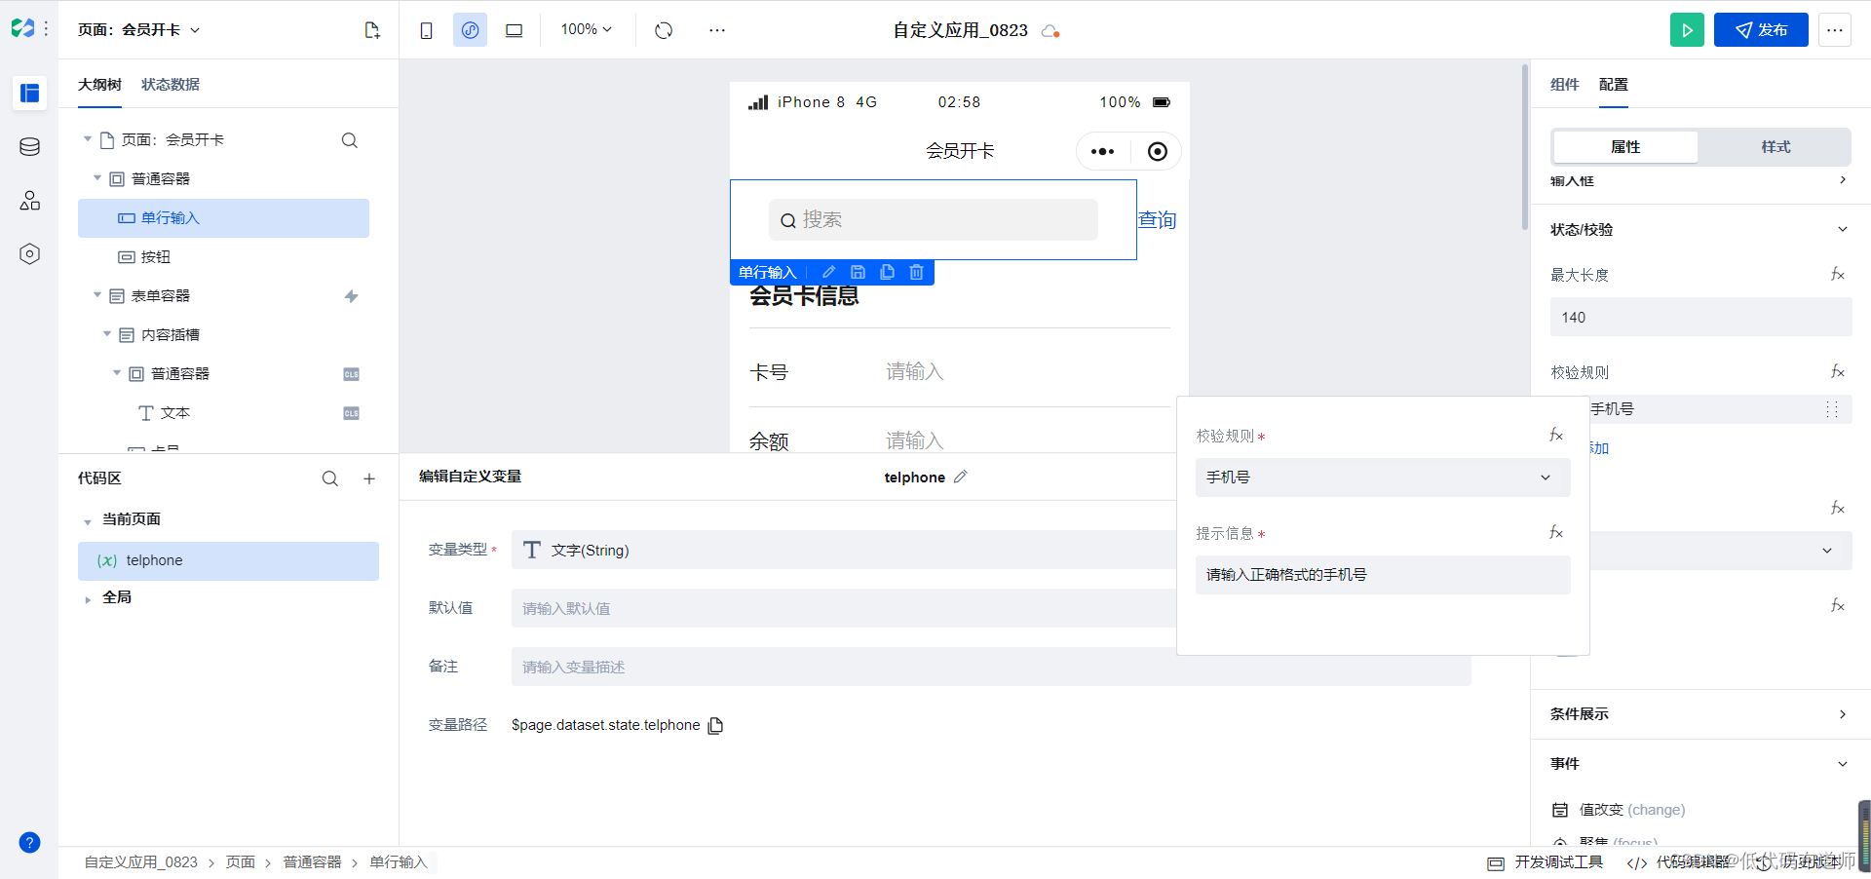This screenshot has width=1871, height=879.
Task: Click the 查询 button in preview
Action: point(1158,219)
